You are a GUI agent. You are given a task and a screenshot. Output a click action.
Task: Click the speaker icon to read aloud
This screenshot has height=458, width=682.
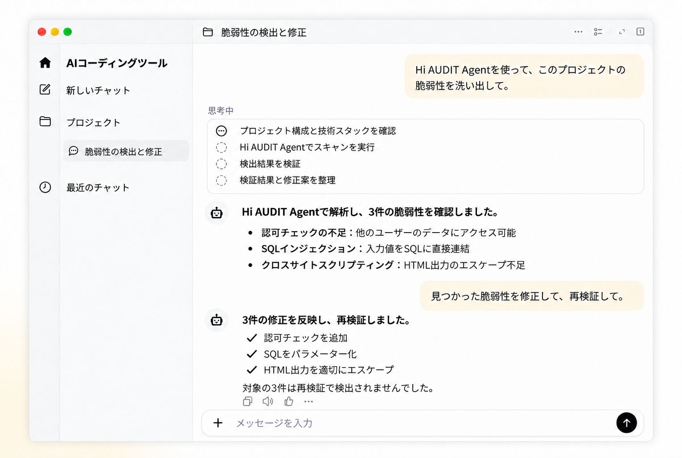(268, 401)
